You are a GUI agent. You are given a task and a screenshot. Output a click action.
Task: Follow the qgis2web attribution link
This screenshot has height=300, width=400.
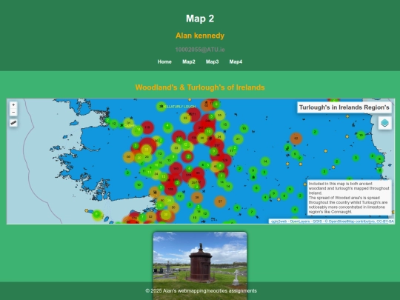[x=279, y=221]
